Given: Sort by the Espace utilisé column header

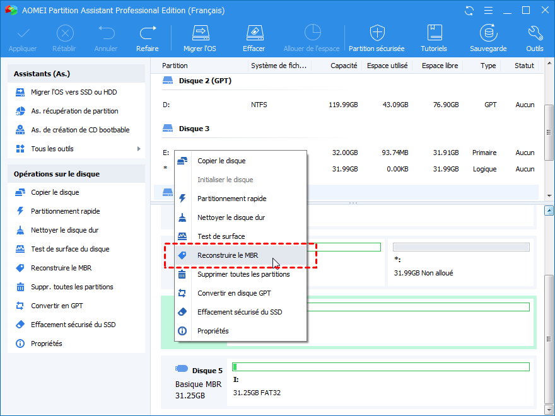Looking at the screenshot, I should pos(387,66).
